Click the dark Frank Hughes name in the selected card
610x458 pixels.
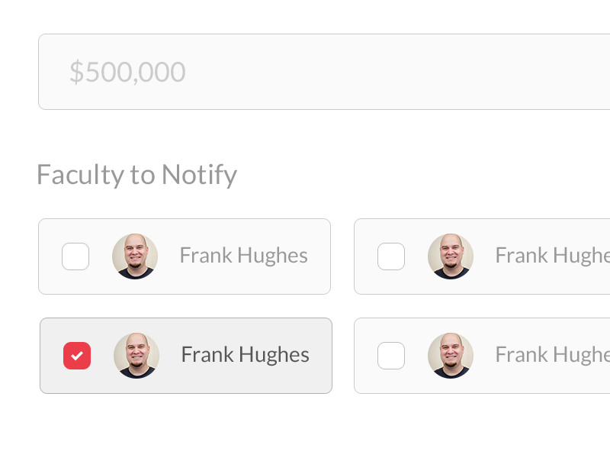[245, 355]
